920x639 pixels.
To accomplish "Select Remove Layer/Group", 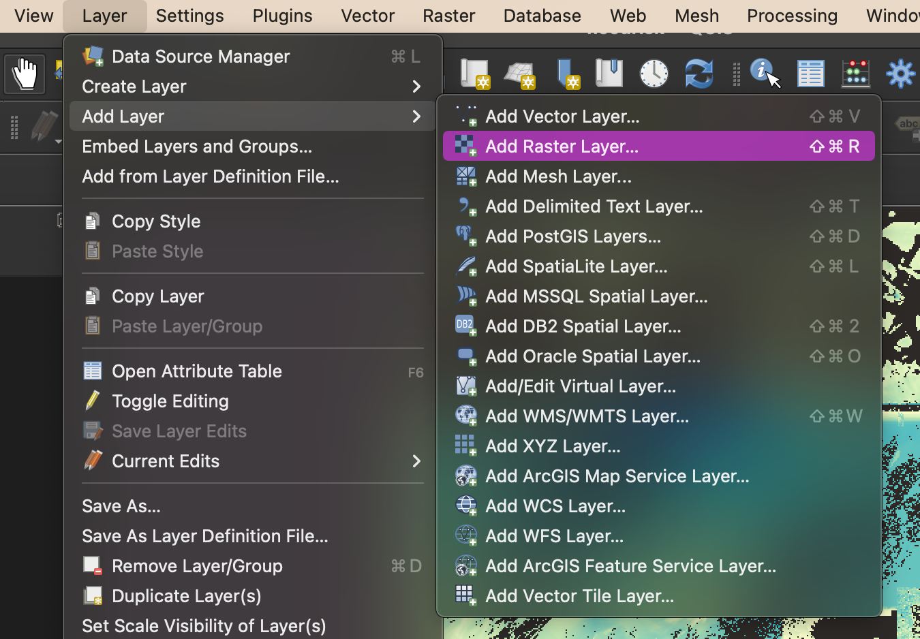I will (x=252, y=566).
